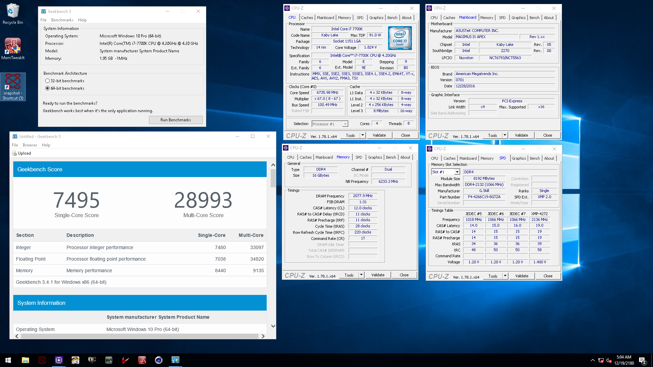Expand Tools dropdown arrow in CPU-Z CPU window
The height and width of the screenshot is (367, 653).
[363, 135]
